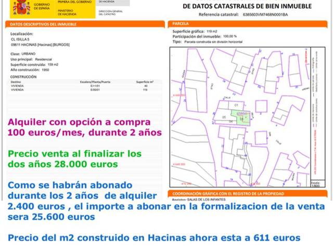Select the cadastral reference 6385603VM7468N0001BA
This screenshot has width=333, height=249.
coord(265,15)
